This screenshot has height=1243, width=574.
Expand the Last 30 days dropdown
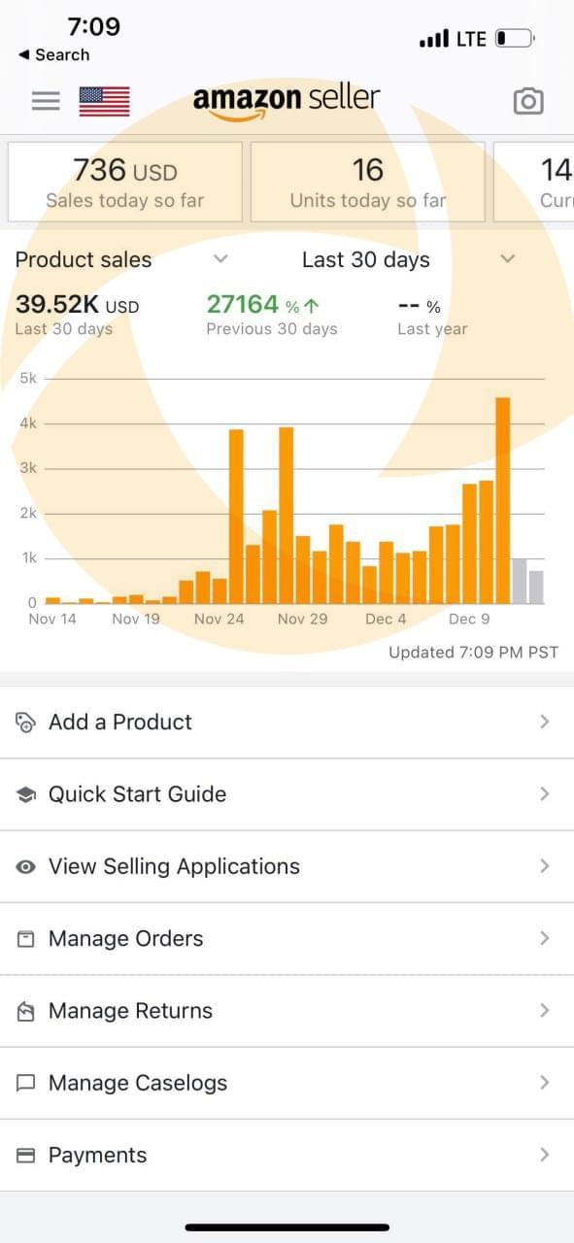(x=408, y=259)
